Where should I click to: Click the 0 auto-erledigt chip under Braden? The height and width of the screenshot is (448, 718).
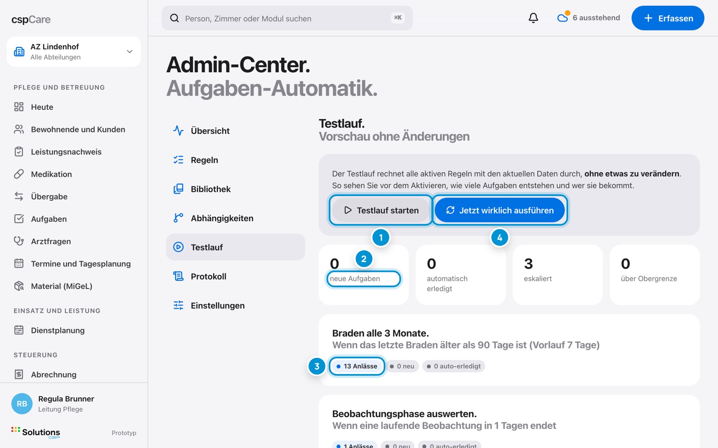[454, 366]
